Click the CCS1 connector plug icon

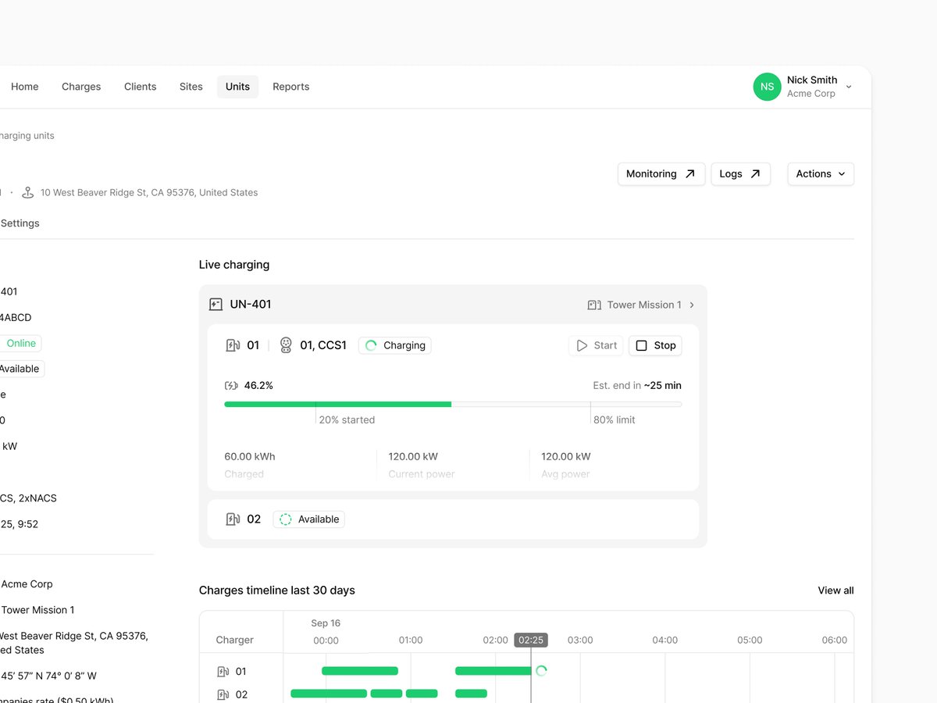[286, 345]
